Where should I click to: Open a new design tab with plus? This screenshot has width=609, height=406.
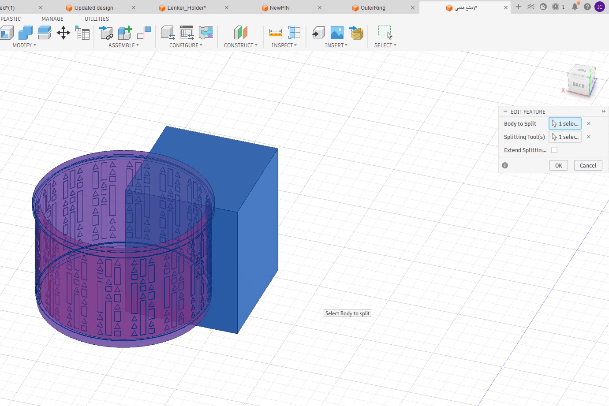(519, 7)
